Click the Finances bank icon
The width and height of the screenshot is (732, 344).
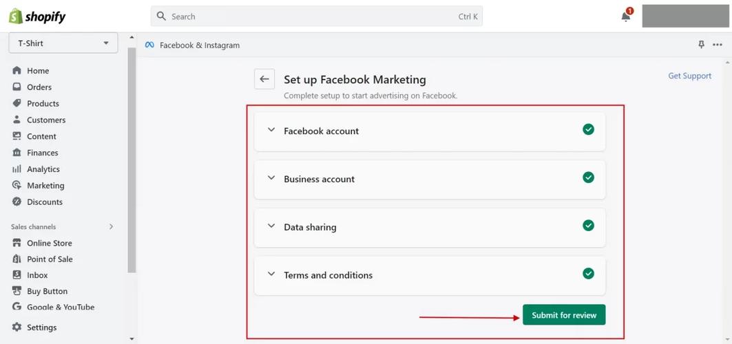17,153
